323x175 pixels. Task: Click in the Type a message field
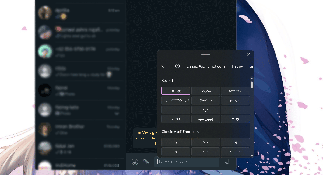pyautogui.click(x=187, y=162)
